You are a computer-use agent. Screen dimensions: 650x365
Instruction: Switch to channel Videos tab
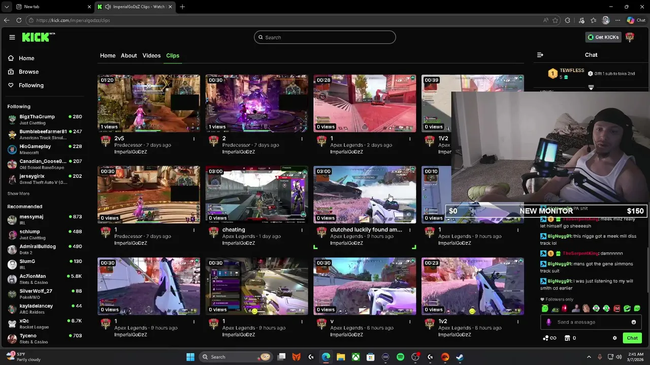pyautogui.click(x=151, y=55)
